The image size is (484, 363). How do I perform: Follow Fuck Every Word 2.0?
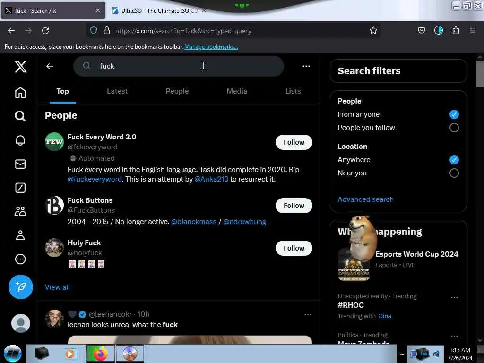click(294, 142)
